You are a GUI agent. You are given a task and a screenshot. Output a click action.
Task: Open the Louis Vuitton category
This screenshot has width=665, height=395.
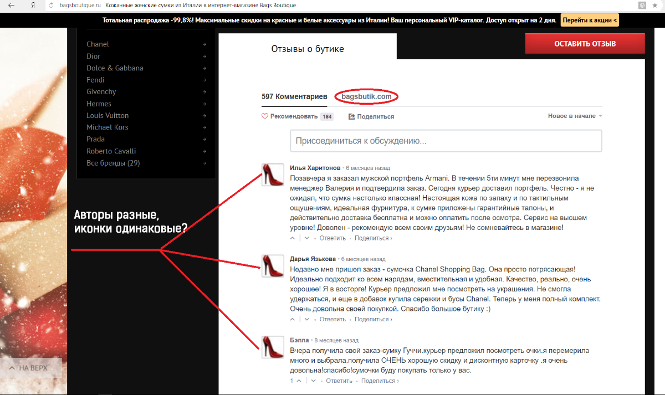pyautogui.click(x=108, y=116)
